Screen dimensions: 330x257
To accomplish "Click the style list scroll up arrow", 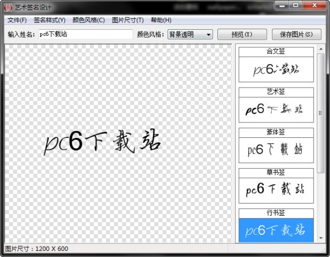I will [321, 49].
